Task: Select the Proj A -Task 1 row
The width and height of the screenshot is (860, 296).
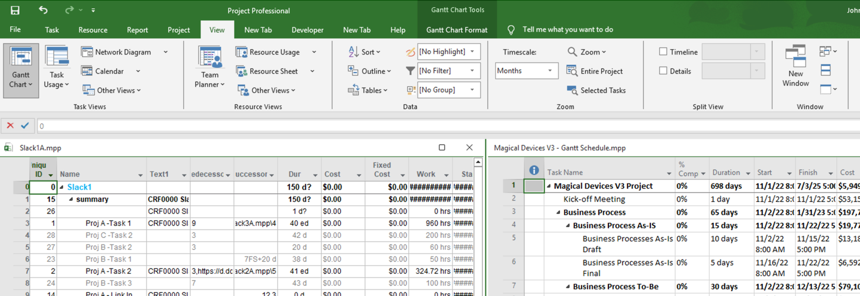Action: tap(108, 223)
